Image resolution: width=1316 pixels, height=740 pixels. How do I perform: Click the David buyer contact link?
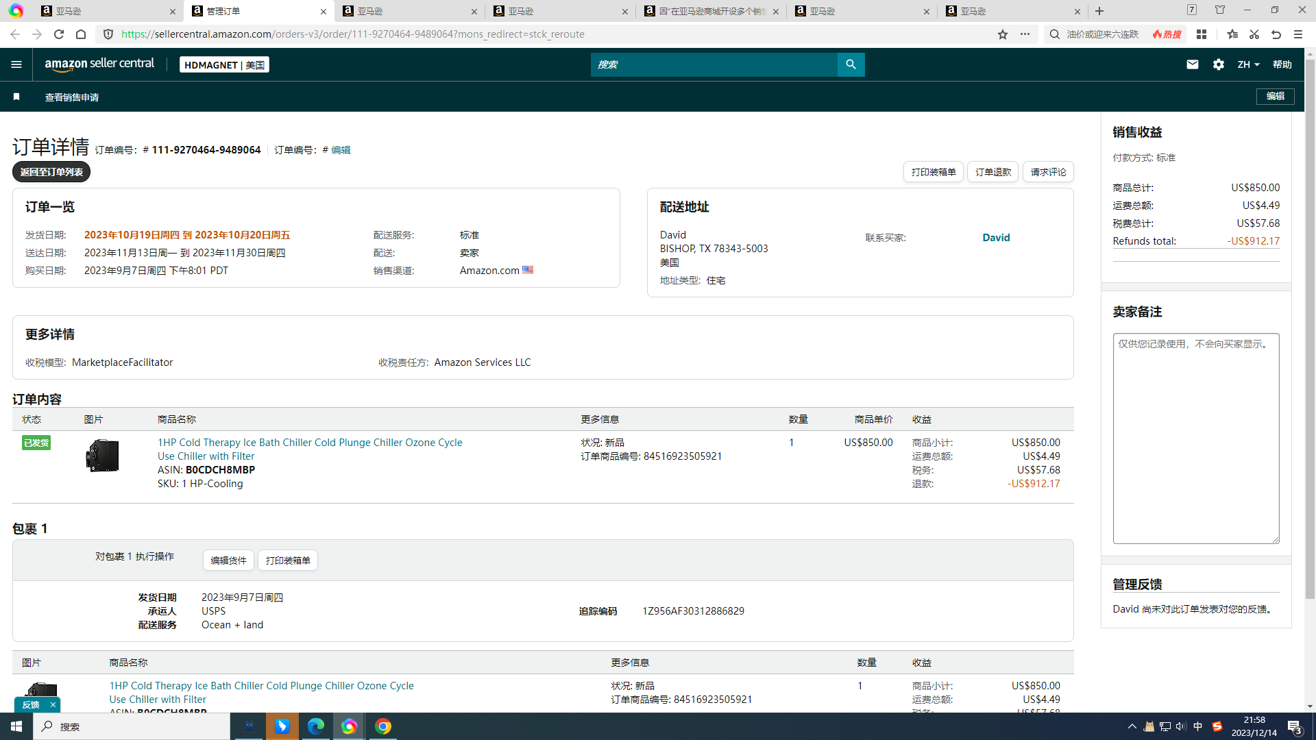[996, 238]
